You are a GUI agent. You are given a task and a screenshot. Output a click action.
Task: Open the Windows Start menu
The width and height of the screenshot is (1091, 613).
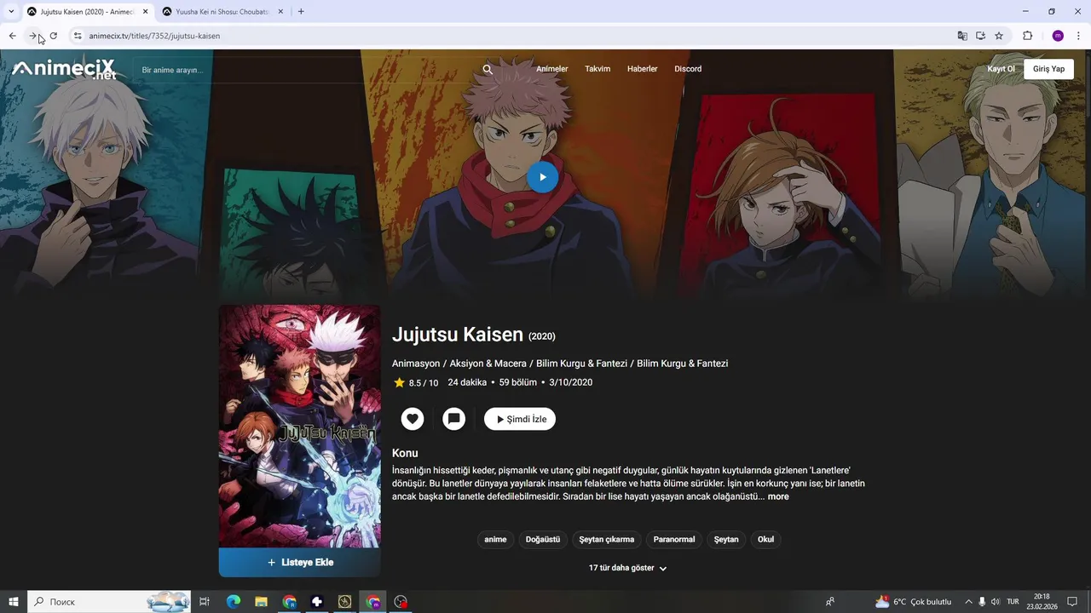pos(14,602)
